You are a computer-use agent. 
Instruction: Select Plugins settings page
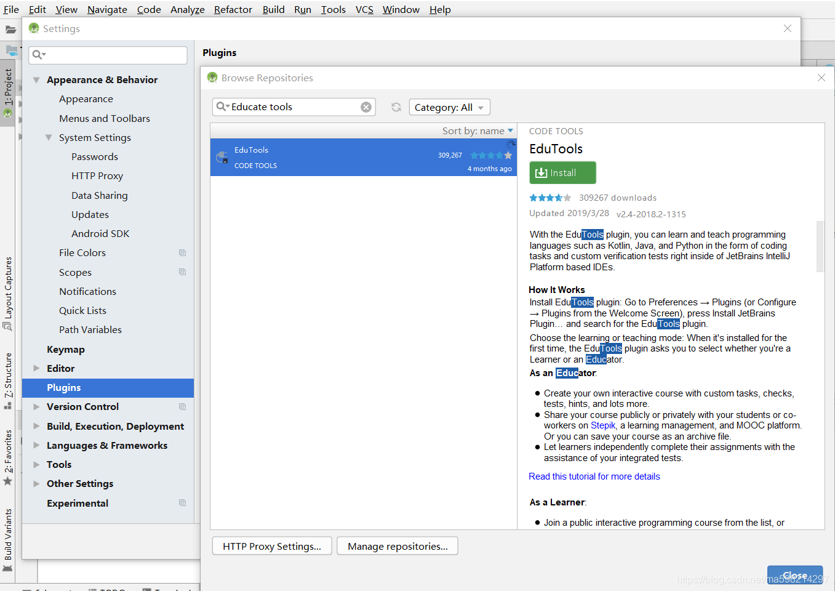(x=108, y=388)
